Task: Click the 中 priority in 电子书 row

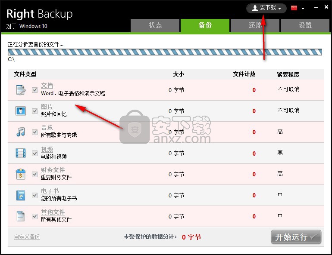Action: pos(280,194)
